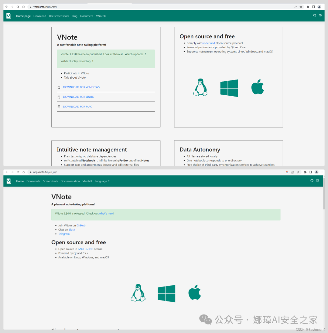Open Document nav item in top window
Screen dimensions: 328x333
87,16
